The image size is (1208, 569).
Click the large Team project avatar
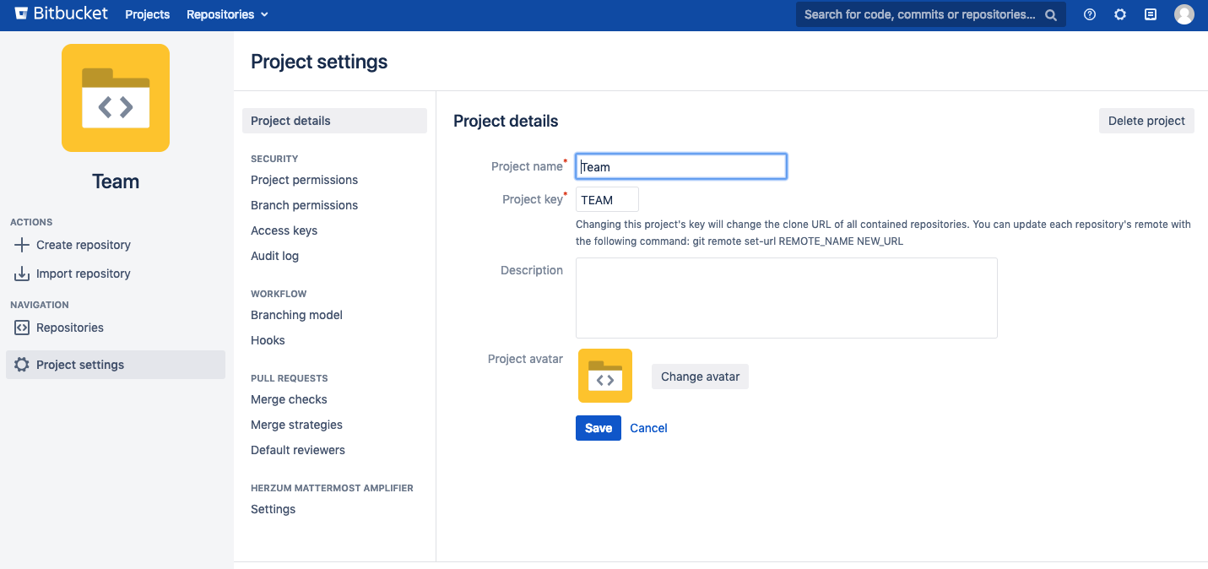[116, 98]
